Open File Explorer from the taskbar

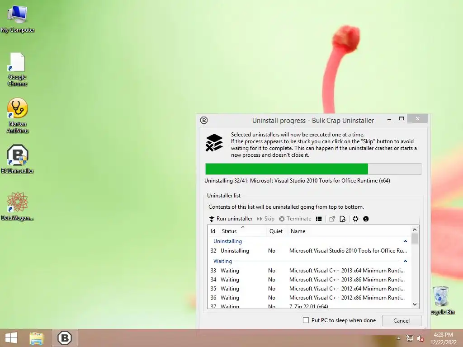click(37, 338)
